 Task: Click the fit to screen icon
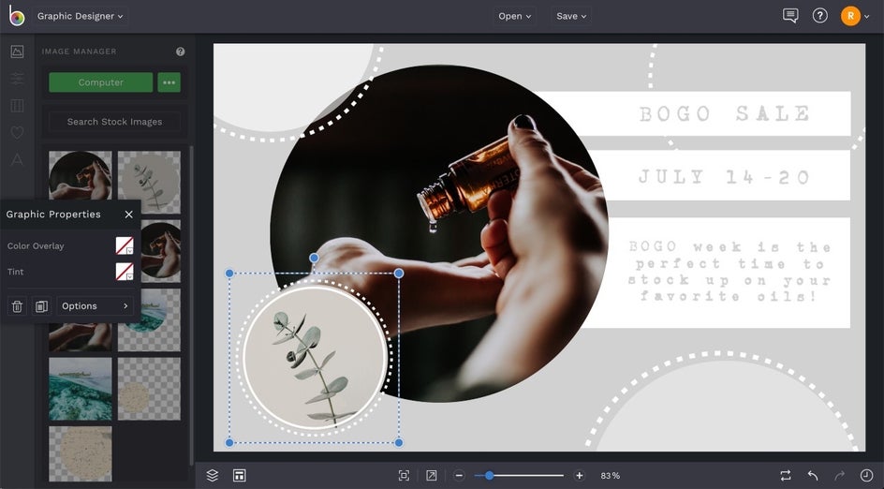[404, 476]
